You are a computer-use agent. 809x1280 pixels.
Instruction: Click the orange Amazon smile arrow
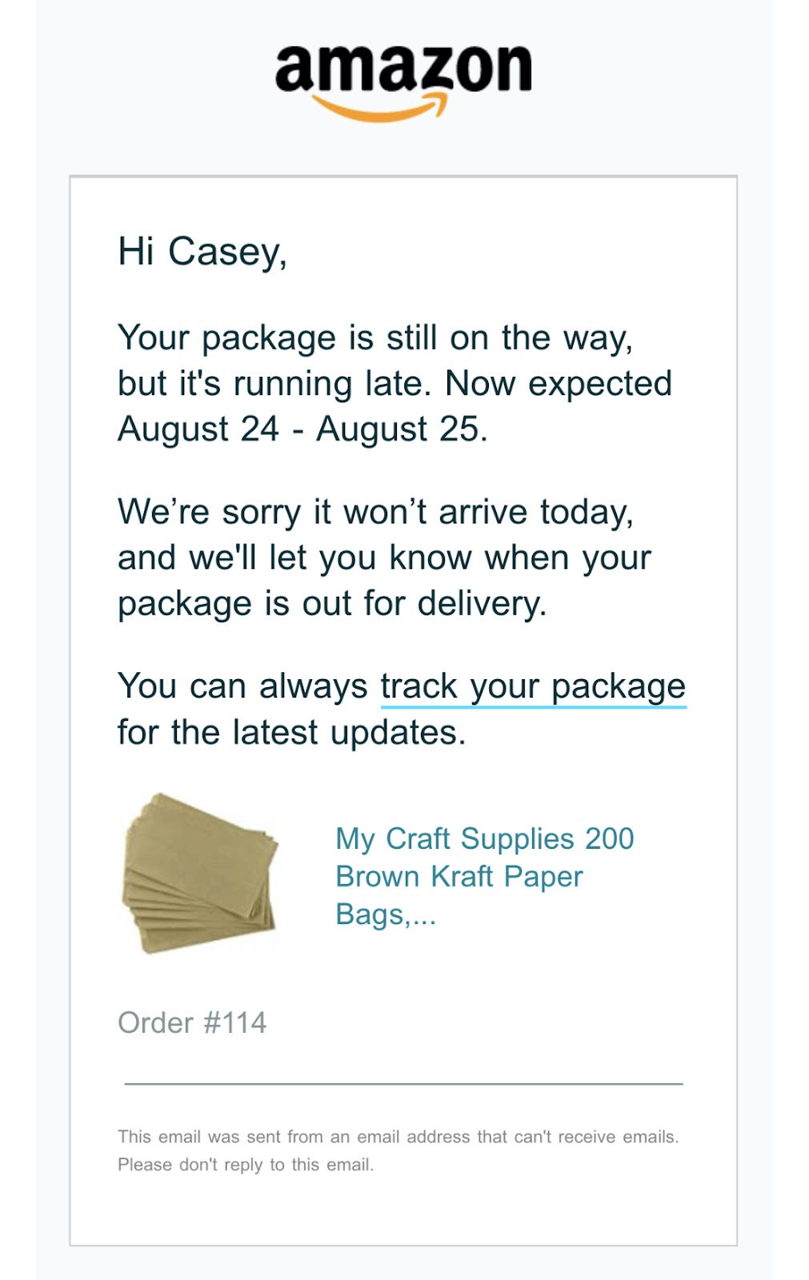point(378,107)
